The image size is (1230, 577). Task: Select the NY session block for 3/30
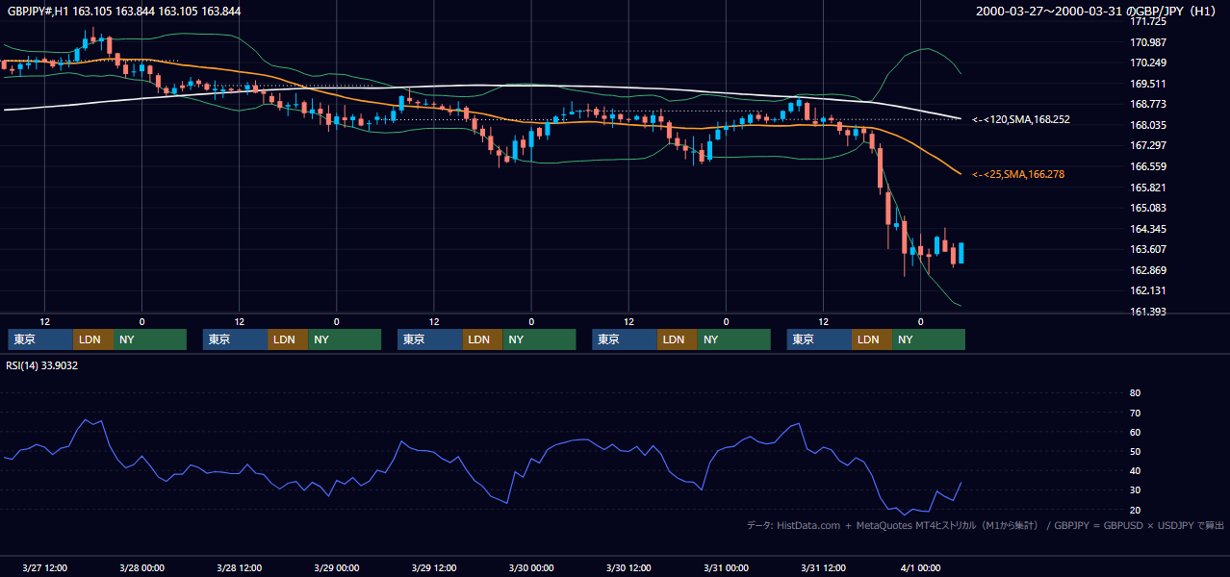click(734, 339)
